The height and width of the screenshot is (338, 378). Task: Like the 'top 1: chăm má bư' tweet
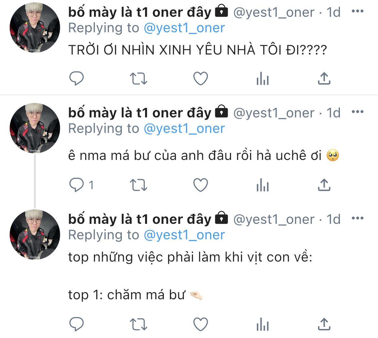pos(201,324)
